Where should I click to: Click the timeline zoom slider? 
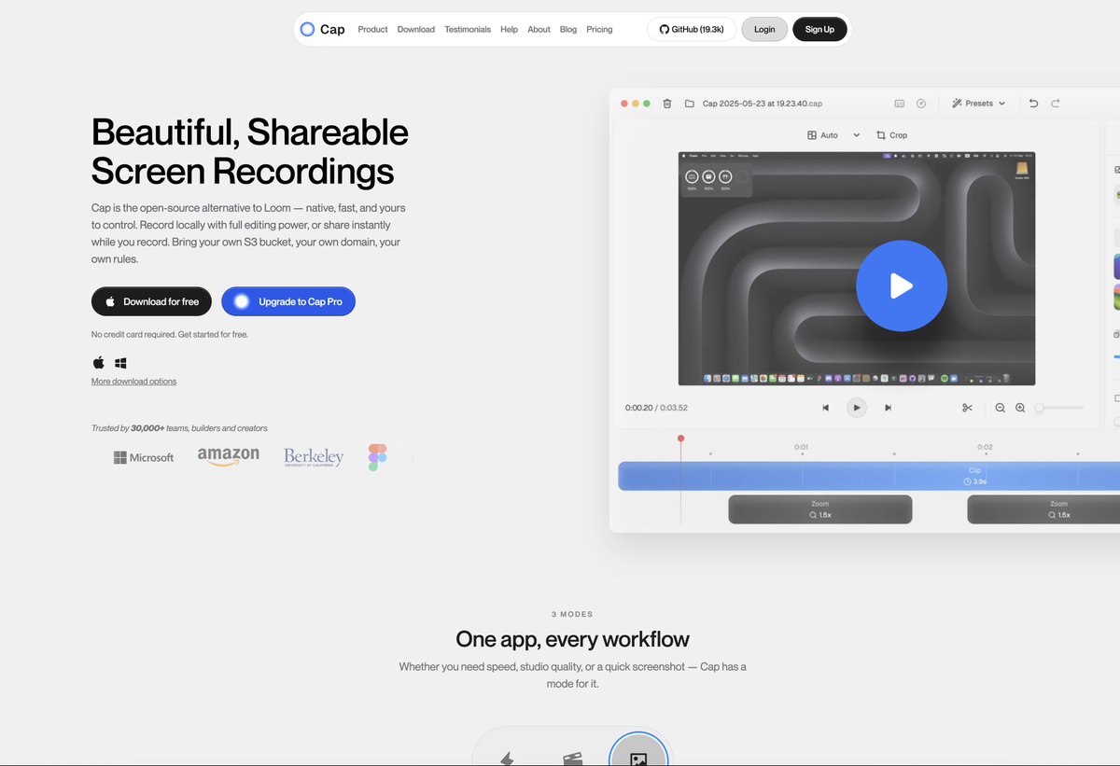(x=1059, y=408)
